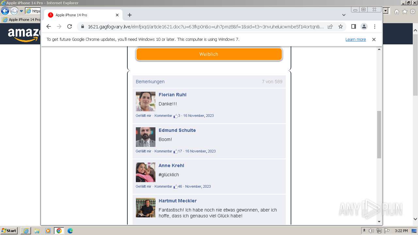Like Florian Ruhl's comment via Gefällt mir

144,116
